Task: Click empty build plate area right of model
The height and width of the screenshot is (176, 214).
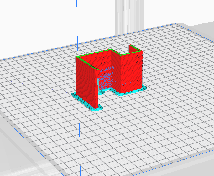Action: [175, 78]
